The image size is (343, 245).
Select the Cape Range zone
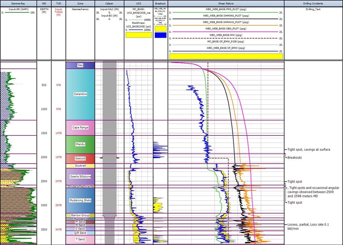(x=80, y=127)
